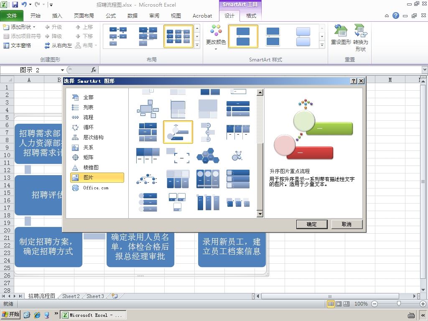This screenshot has width=428, height=321.
Task: Open the Undo history dropdown arrow
Action: tap(30, 4)
